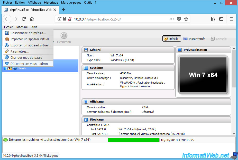This screenshot has height=160, width=238.
Task: Click the Système section header
Action: (128, 68)
